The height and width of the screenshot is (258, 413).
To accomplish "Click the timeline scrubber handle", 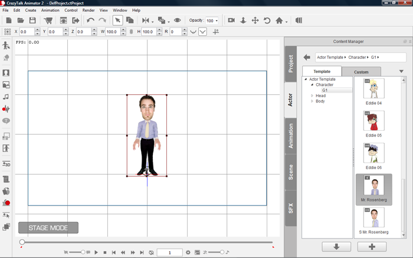I will [22, 242].
